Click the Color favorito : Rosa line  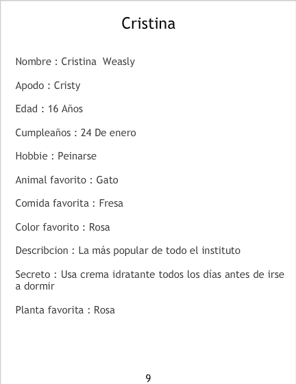click(x=62, y=227)
